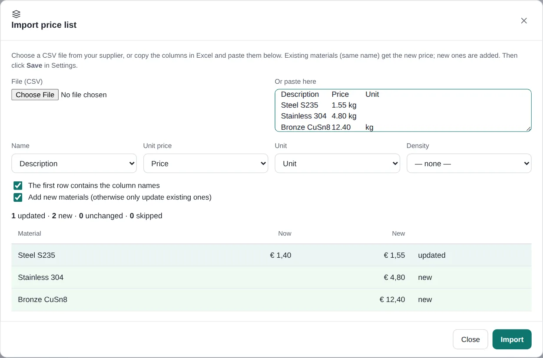Open the Density column dropdown

click(x=469, y=164)
